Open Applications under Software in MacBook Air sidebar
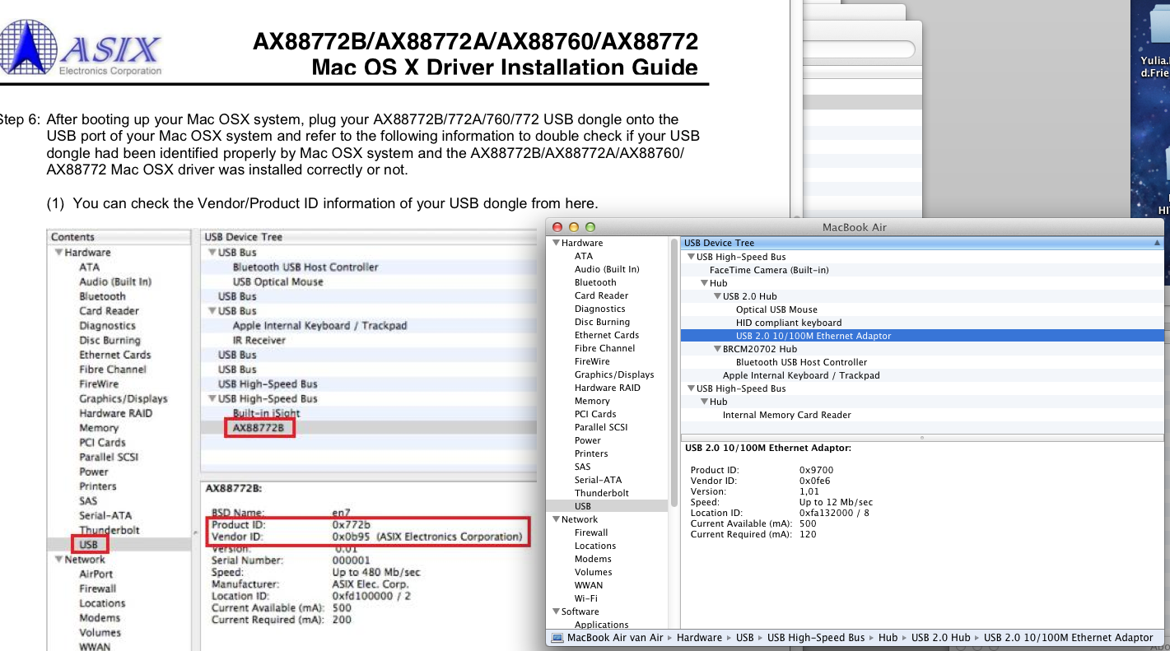Screen dimensions: 1170x651 [601, 625]
